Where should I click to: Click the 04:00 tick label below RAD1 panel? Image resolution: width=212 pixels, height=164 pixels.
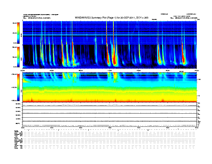(52, 70)
